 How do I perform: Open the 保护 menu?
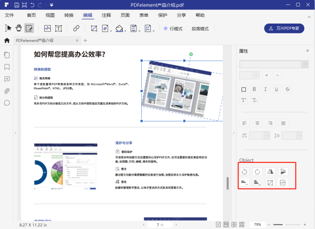[162, 15]
